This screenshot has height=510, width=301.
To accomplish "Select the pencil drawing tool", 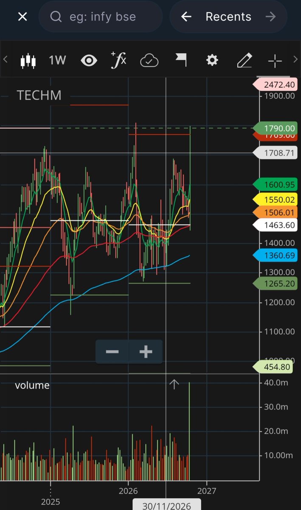I will (x=245, y=60).
